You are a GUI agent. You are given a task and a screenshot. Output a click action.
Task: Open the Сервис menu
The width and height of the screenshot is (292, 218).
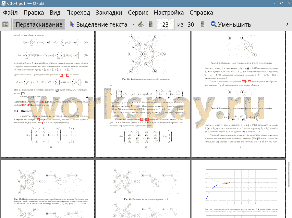pos(138,13)
